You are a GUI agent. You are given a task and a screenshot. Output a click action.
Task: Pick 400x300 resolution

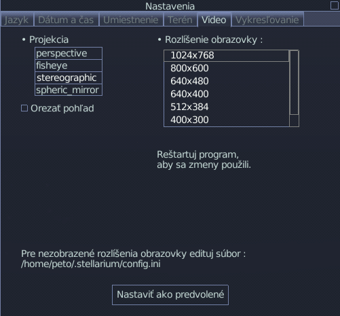[227, 120]
